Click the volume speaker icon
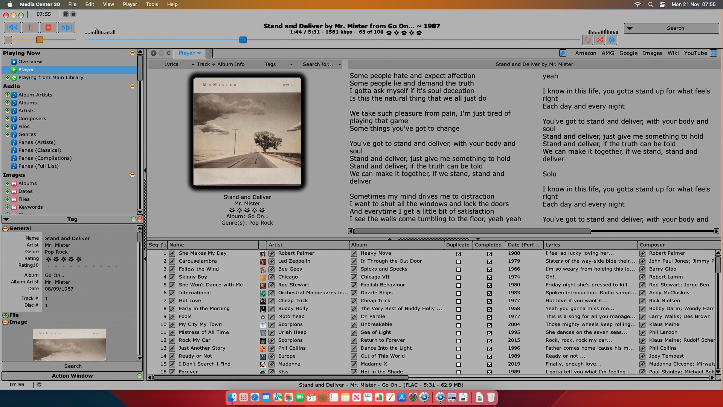Viewport: 723px width, 407px height. (x=8, y=40)
